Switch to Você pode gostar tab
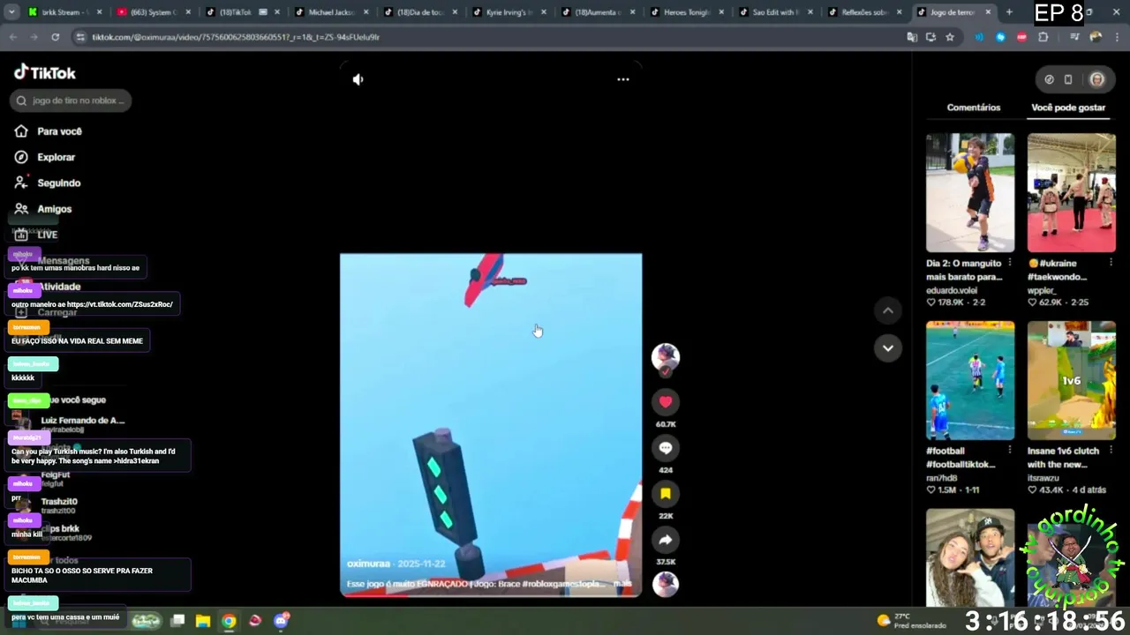Image resolution: width=1130 pixels, height=635 pixels. click(1068, 108)
